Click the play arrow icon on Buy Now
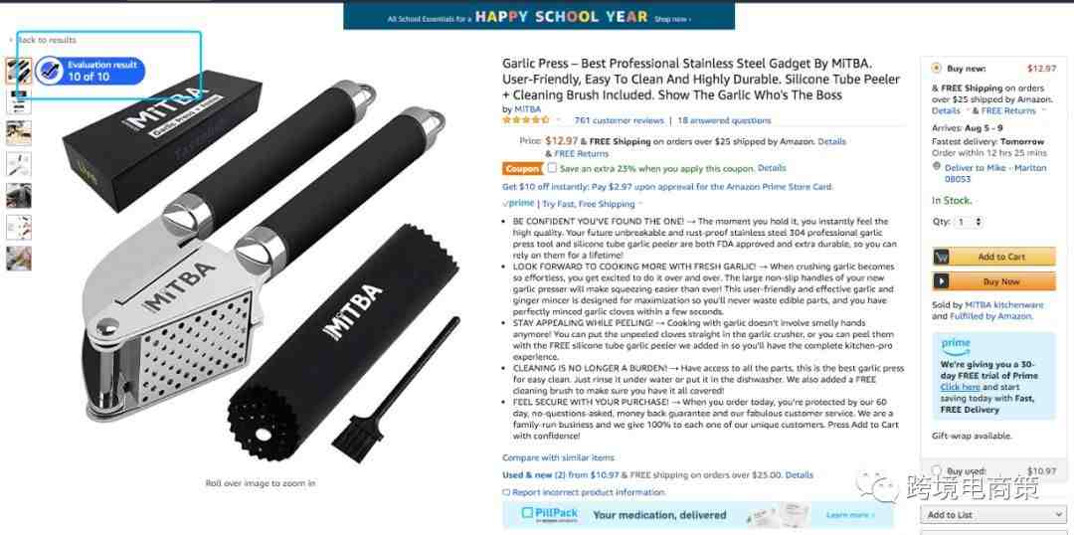Viewport: 1074px width, 535px height. pyautogui.click(x=943, y=281)
